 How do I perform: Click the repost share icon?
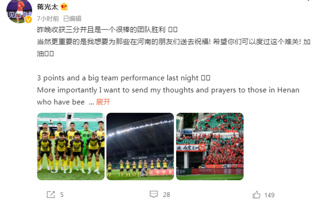(50, 195)
